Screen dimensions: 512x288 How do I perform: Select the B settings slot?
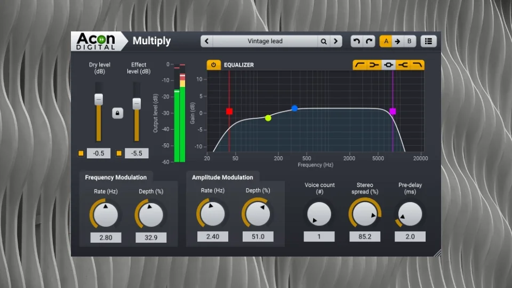coord(410,41)
